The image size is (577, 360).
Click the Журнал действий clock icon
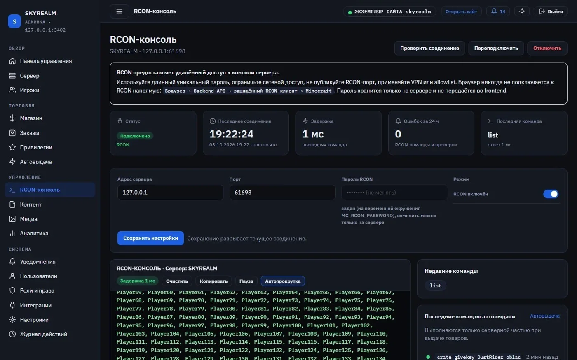12,334
